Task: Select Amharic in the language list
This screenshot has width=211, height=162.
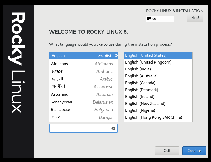Action: [x=83, y=71]
